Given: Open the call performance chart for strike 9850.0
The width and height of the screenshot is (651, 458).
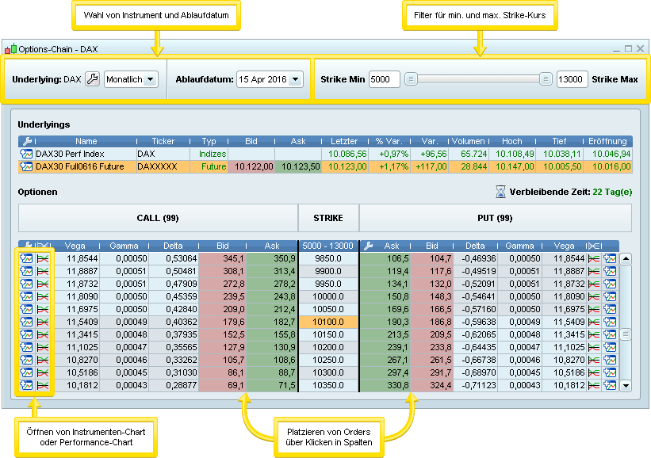Looking at the screenshot, I should [x=43, y=258].
